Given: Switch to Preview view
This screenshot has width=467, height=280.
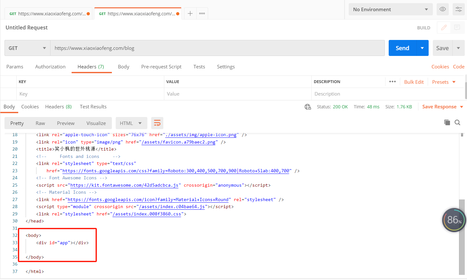Looking at the screenshot, I should click(x=66, y=123).
